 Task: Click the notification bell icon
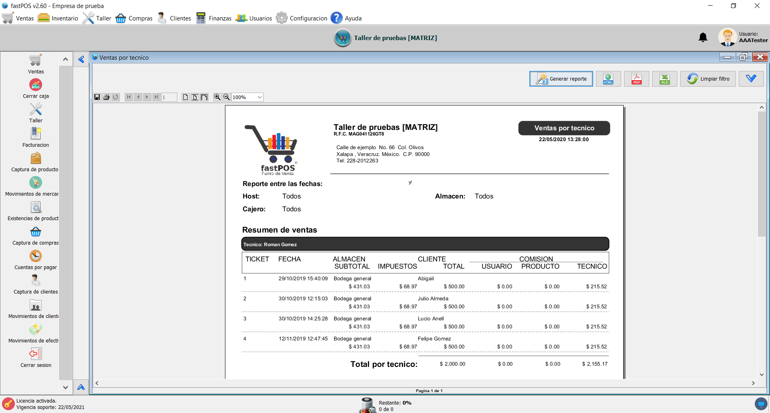pos(703,38)
